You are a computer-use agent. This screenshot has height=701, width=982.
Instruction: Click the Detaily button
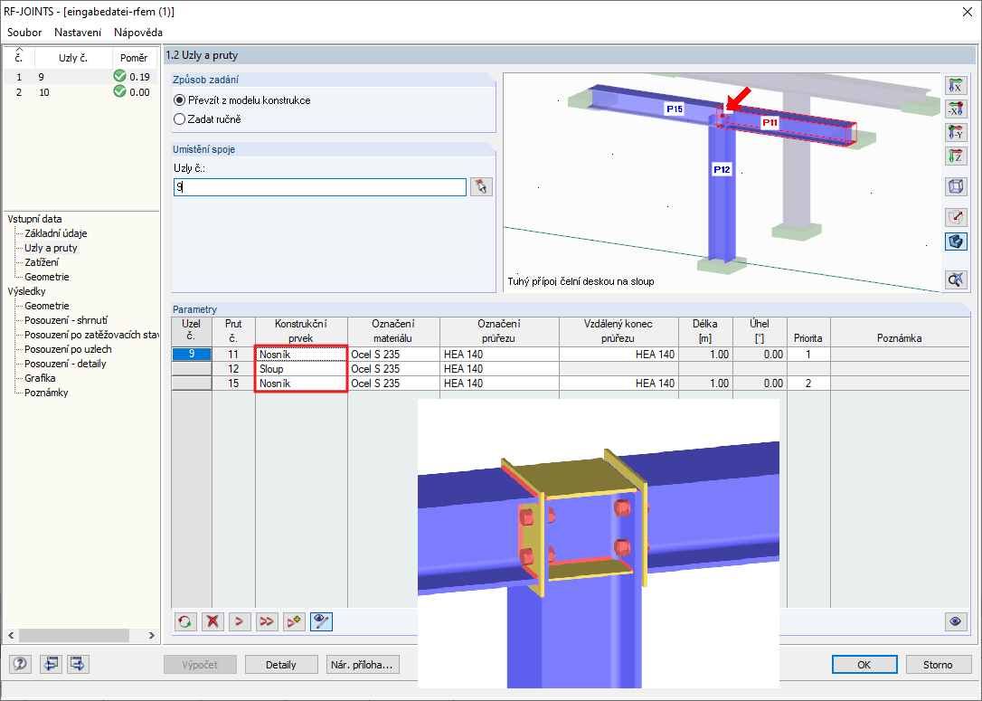click(280, 665)
